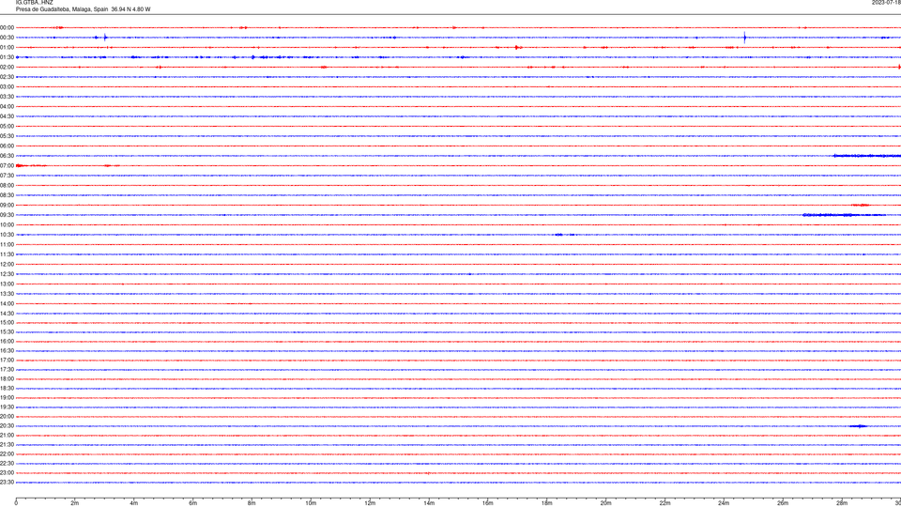Screen dimensions: 901x507
Task: Pick the 10m axis tick label
Action: coord(311,503)
